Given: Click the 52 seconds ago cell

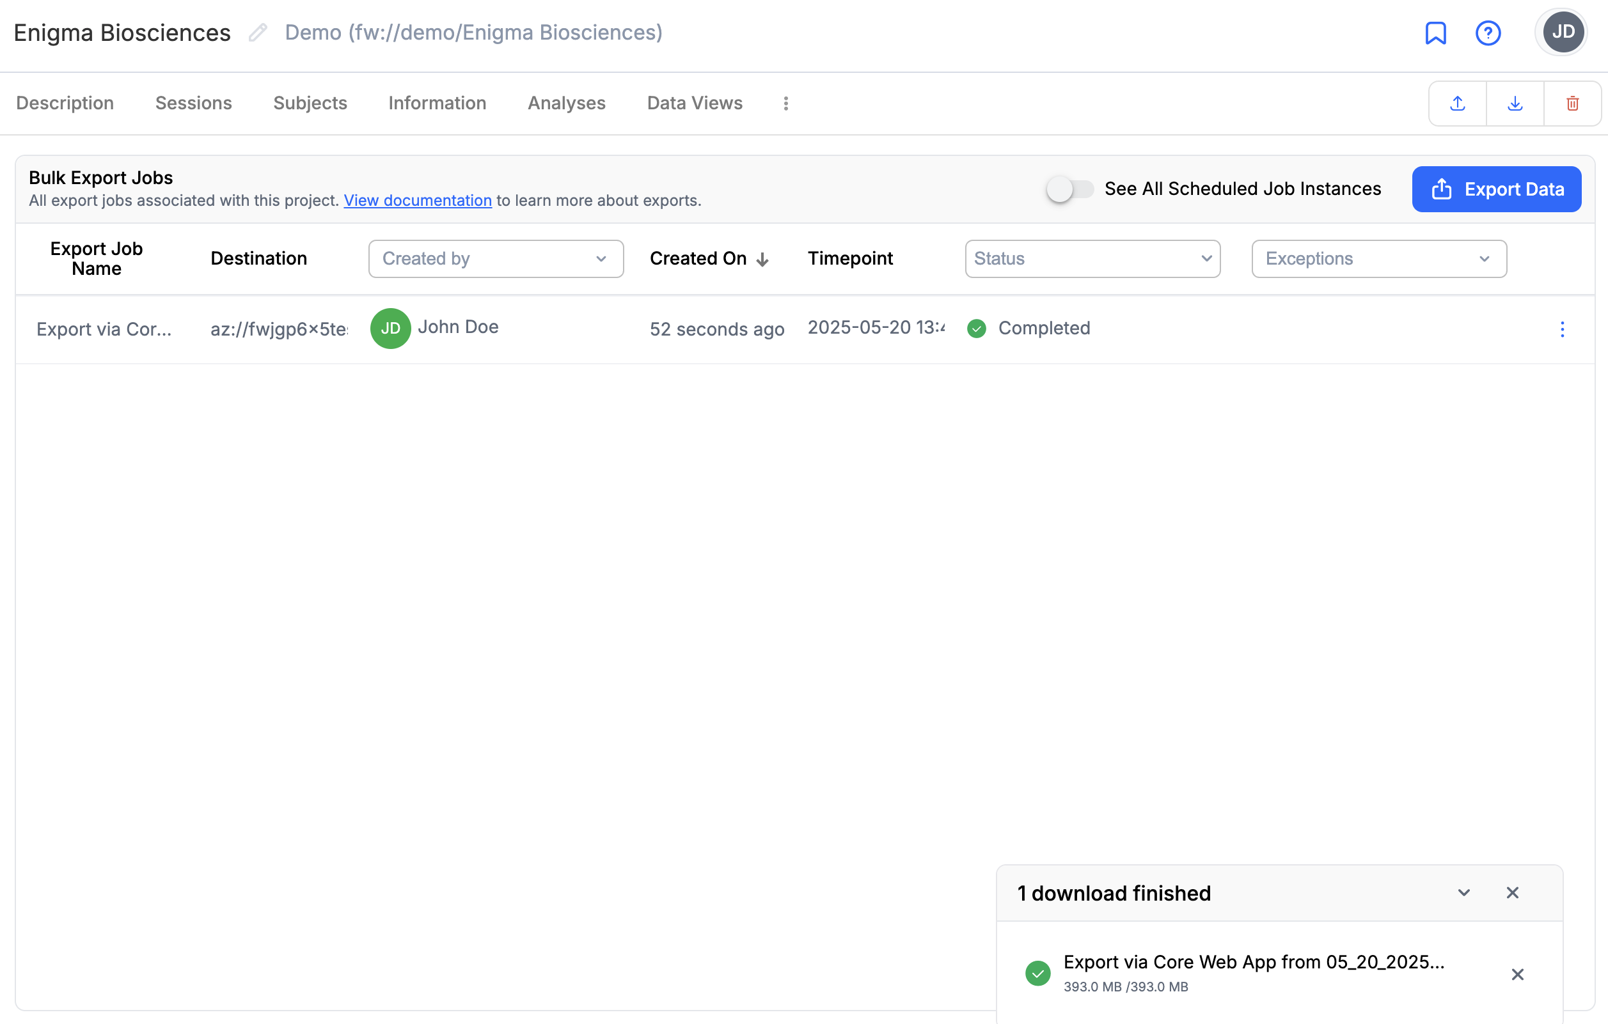Looking at the screenshot, I should pyautogui.click(x=716, y=329).
